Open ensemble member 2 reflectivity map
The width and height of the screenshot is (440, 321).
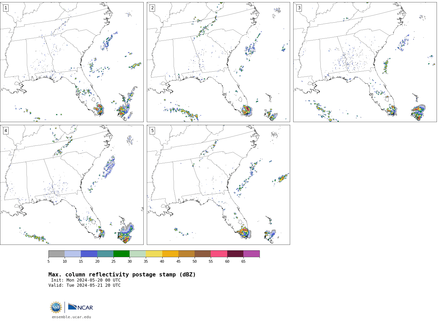pos(218,62)
